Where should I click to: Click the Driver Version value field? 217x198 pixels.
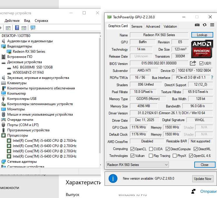pyautogui.click(x=171, y=113)
